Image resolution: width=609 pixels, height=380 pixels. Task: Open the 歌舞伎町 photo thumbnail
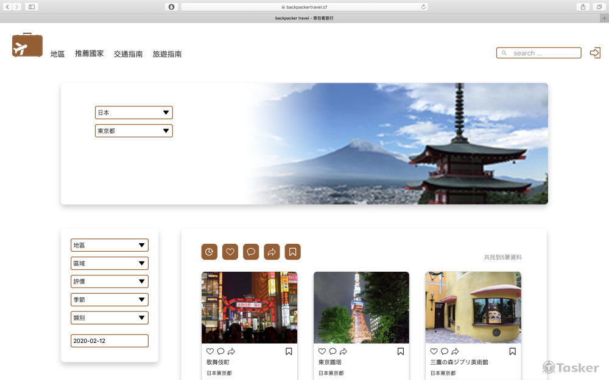coord(249,307)
